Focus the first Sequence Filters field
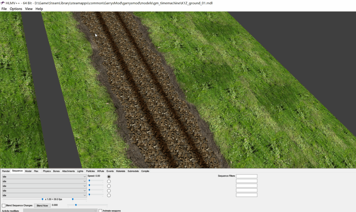This screenshot has width=356, height=212. (x=246, y=176)
